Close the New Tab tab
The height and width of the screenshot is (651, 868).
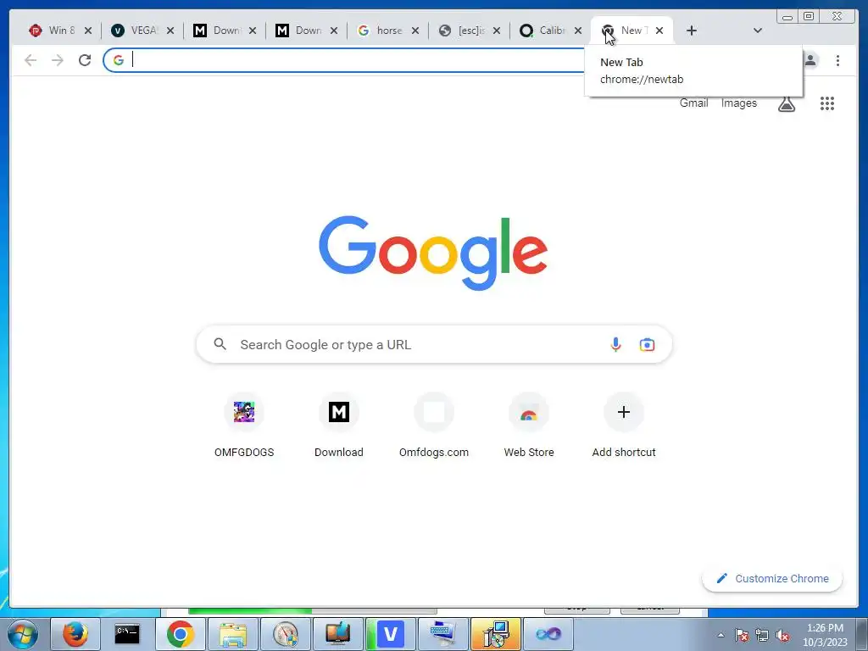(x=659, y=31)
